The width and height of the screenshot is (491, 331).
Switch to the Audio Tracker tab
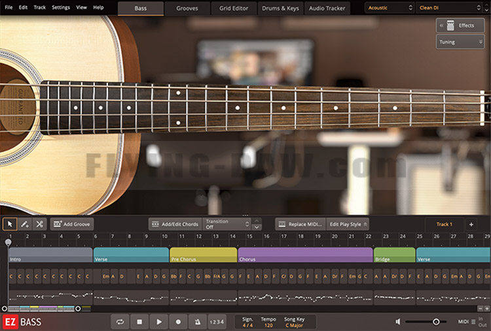pos(327,8)
